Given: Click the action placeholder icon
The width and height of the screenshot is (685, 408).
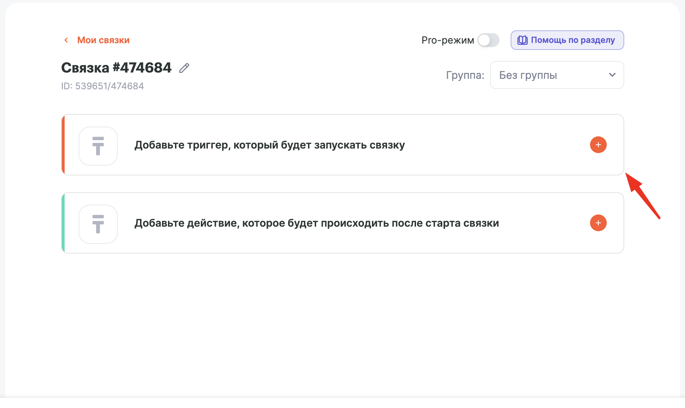Looking at the screenshot, I should tap(98, 224).
